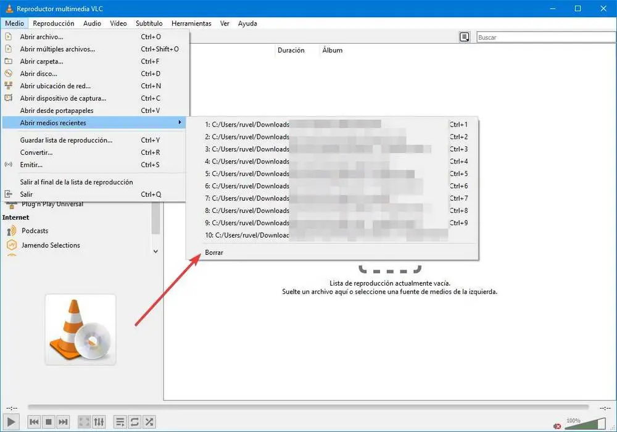Choose Abrir dispositivo de captura...

[x=94, y=98]
